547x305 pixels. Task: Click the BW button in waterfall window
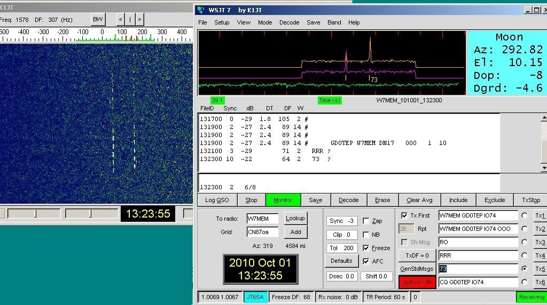(98, 19)
